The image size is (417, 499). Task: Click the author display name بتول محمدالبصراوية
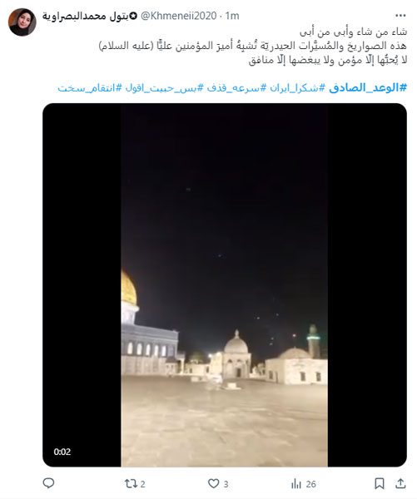click(86, 16)
